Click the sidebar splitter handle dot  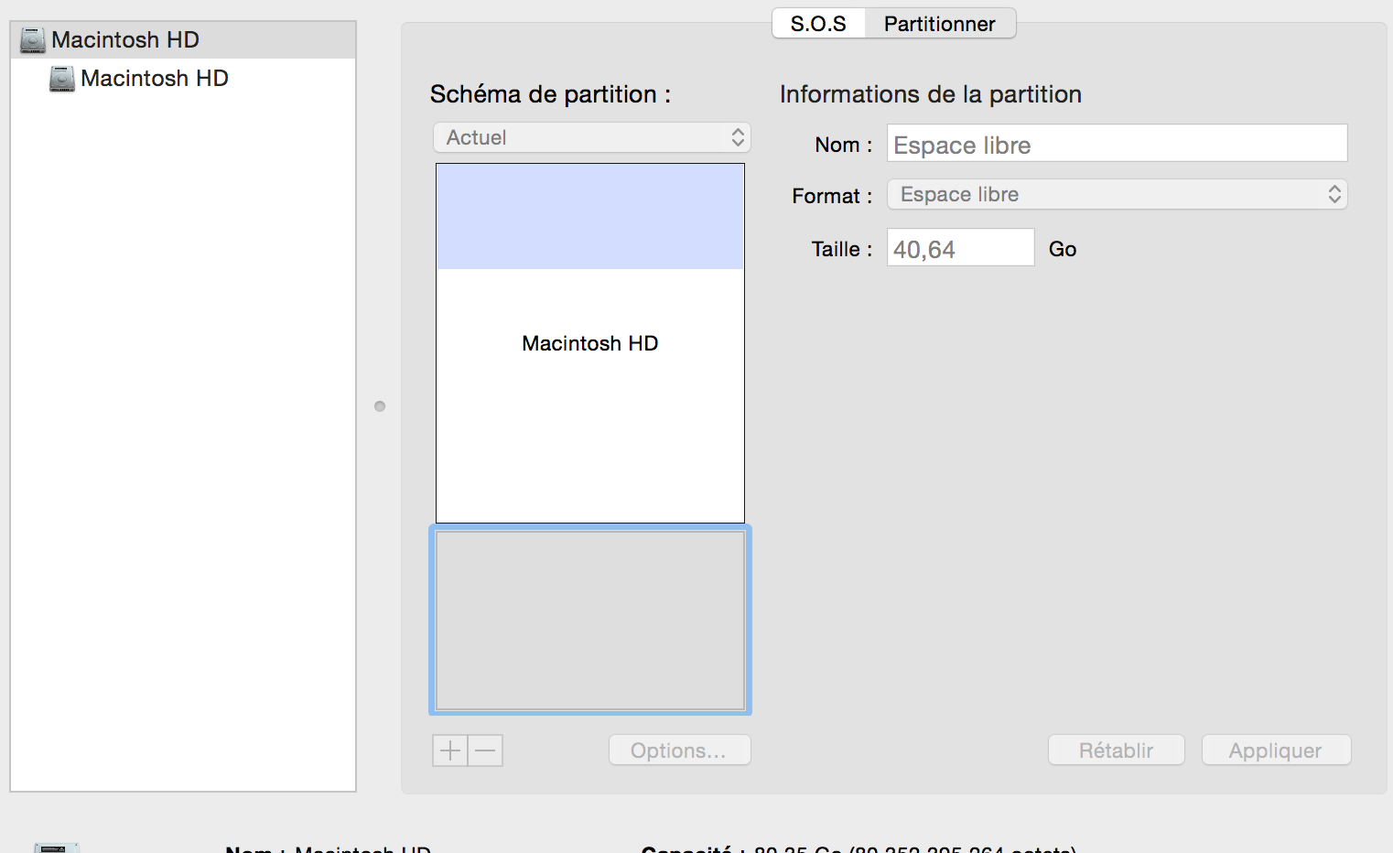click(380, 406)
